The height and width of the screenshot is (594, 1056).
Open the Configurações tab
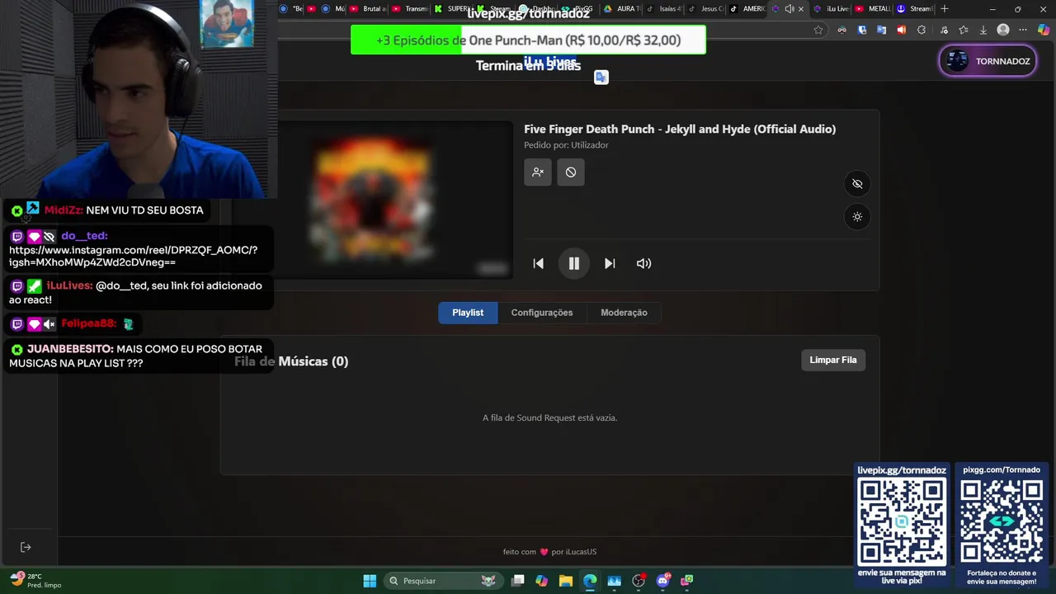click(x=542, y=313)
